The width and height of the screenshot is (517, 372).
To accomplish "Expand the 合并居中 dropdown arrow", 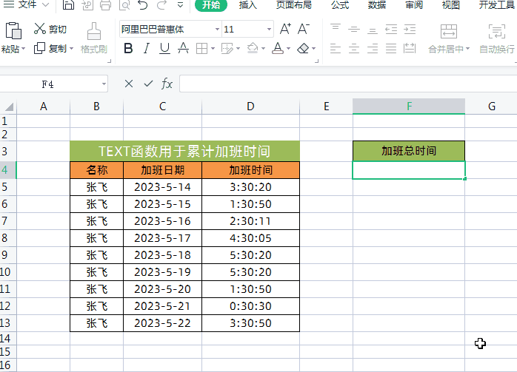I will point(467,49).
